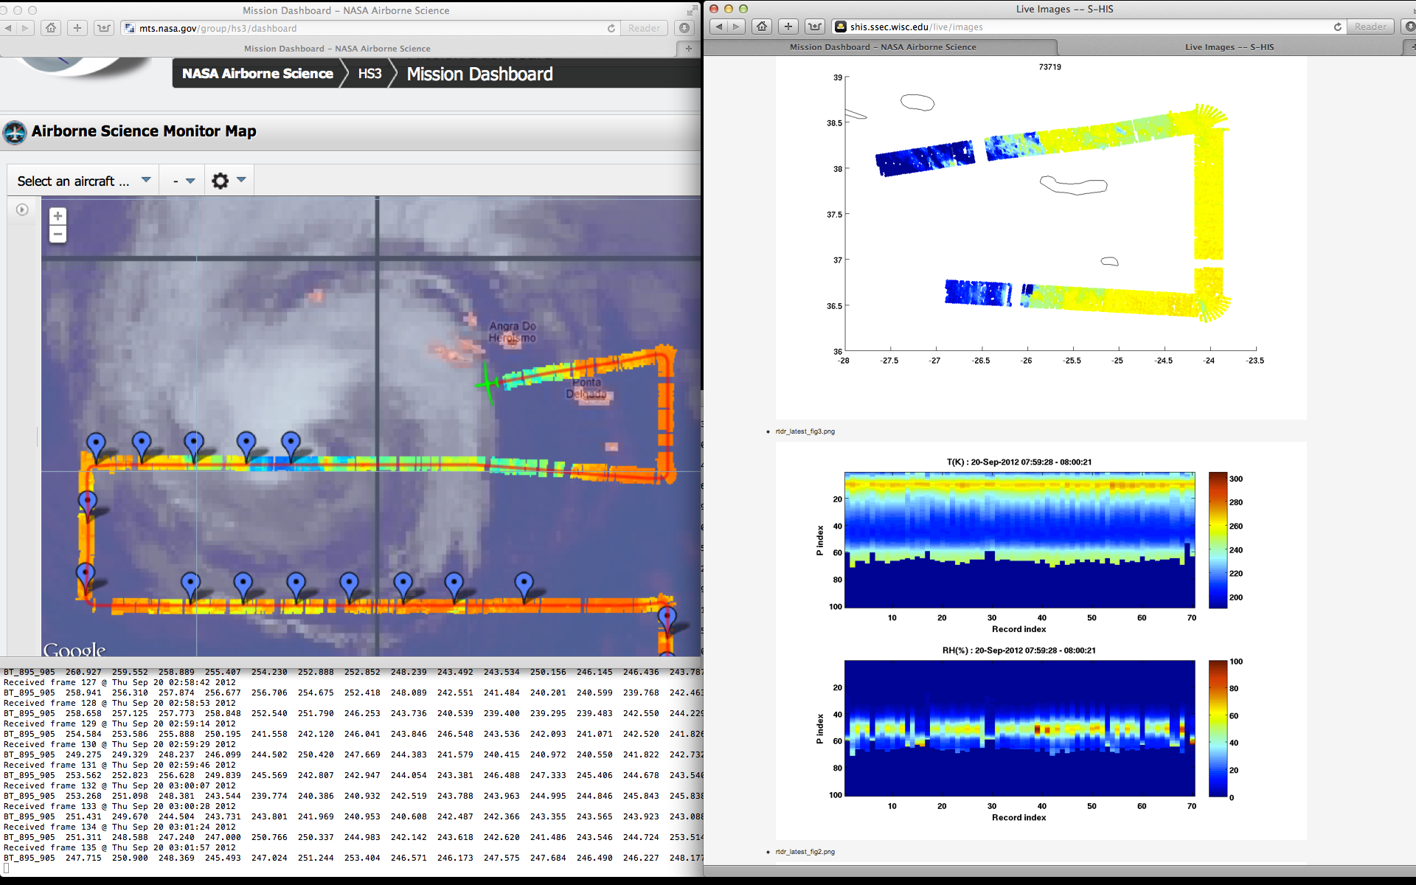This screenshot has width=1416, height=885.
Task: Select Mission Dashboard tab in right window
Action: click(x=882, y=47)
